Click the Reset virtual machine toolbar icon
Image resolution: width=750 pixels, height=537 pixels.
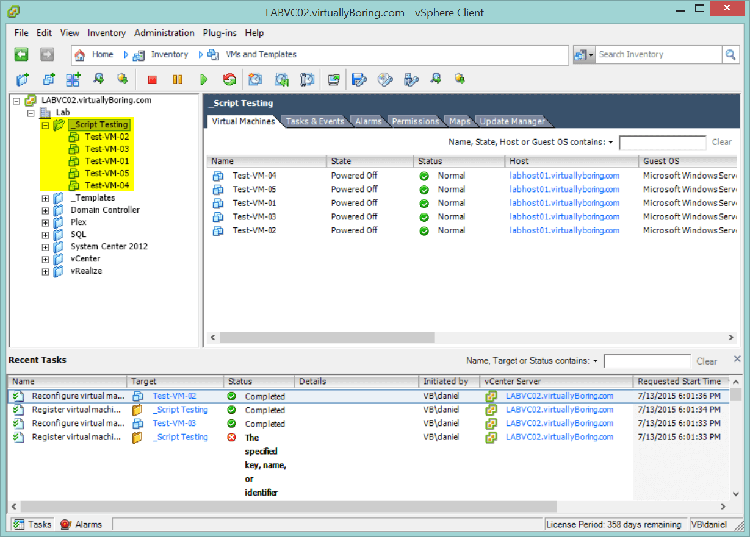point(229,79)
